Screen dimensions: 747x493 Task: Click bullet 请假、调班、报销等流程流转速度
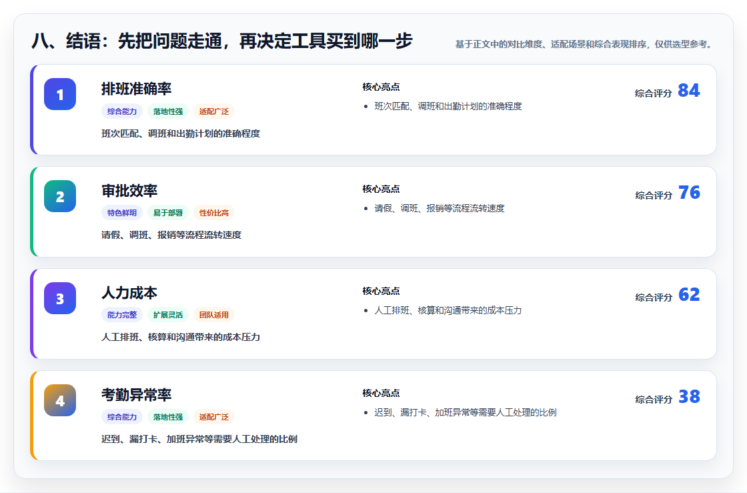coord(440,208)
